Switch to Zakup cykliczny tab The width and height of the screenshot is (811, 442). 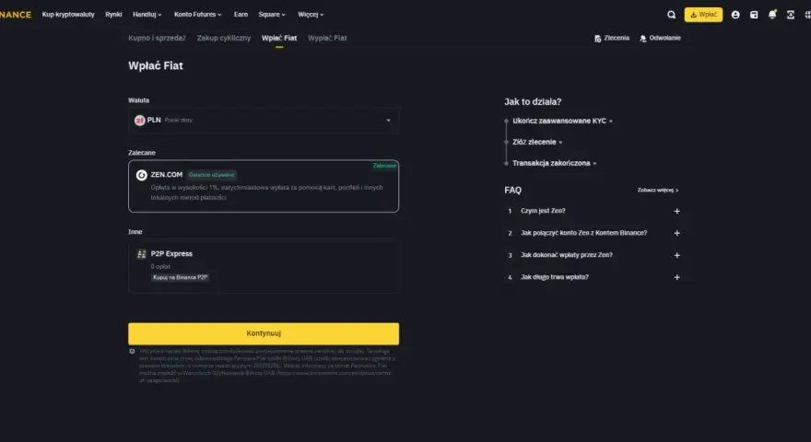[223, 39]
